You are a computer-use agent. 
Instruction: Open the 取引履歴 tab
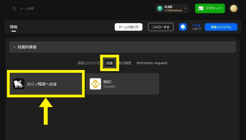[x=125, y=63]
